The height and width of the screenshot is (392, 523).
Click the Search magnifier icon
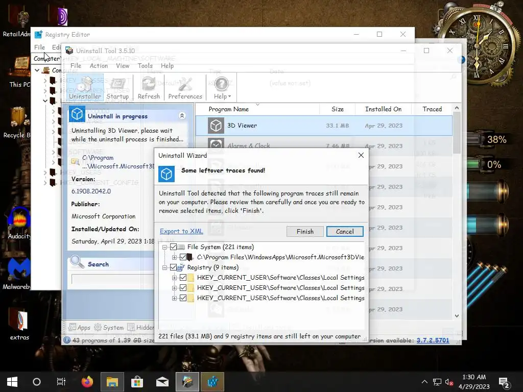coord(77,262)
